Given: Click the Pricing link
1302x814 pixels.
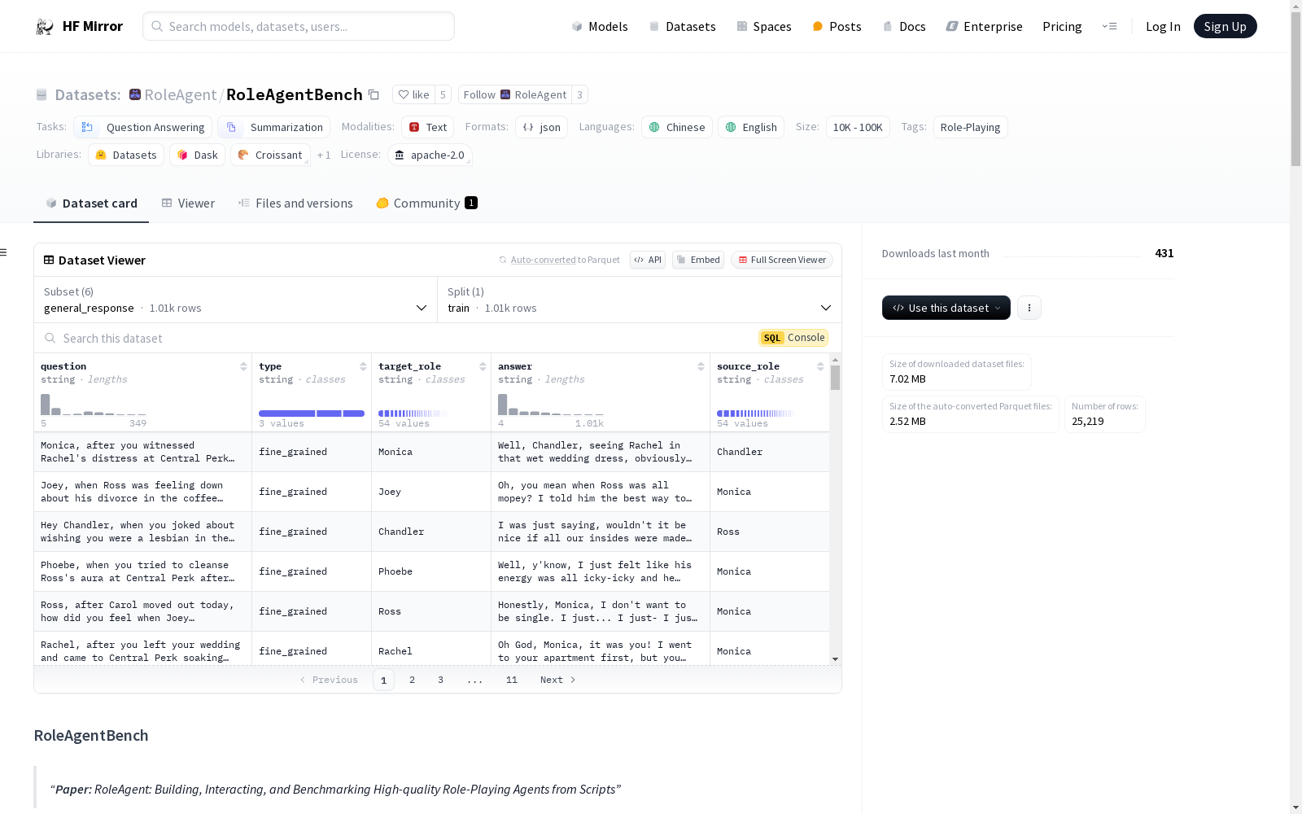Looking at the screenshot, I should (x=1062, y=26).
